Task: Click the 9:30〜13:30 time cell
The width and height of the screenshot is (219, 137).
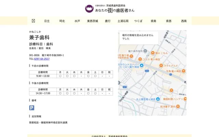Action: point(43,76)
